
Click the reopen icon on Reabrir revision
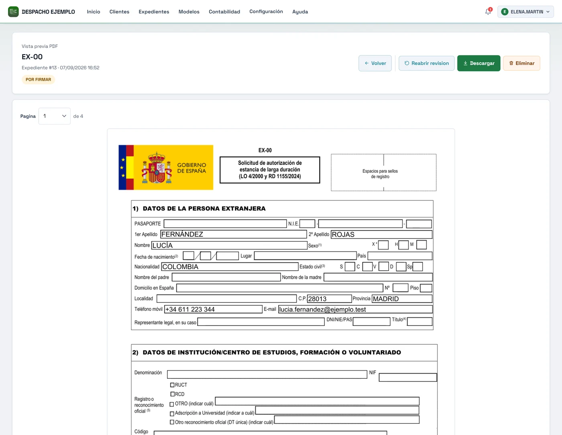[x=407, y=63]
